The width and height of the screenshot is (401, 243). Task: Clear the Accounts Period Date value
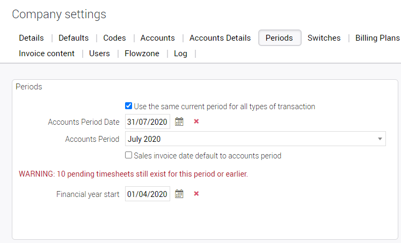196,122
